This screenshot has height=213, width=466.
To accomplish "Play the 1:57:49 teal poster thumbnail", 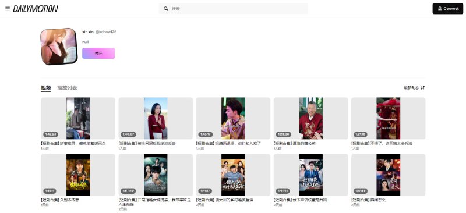I will (156, 175).
